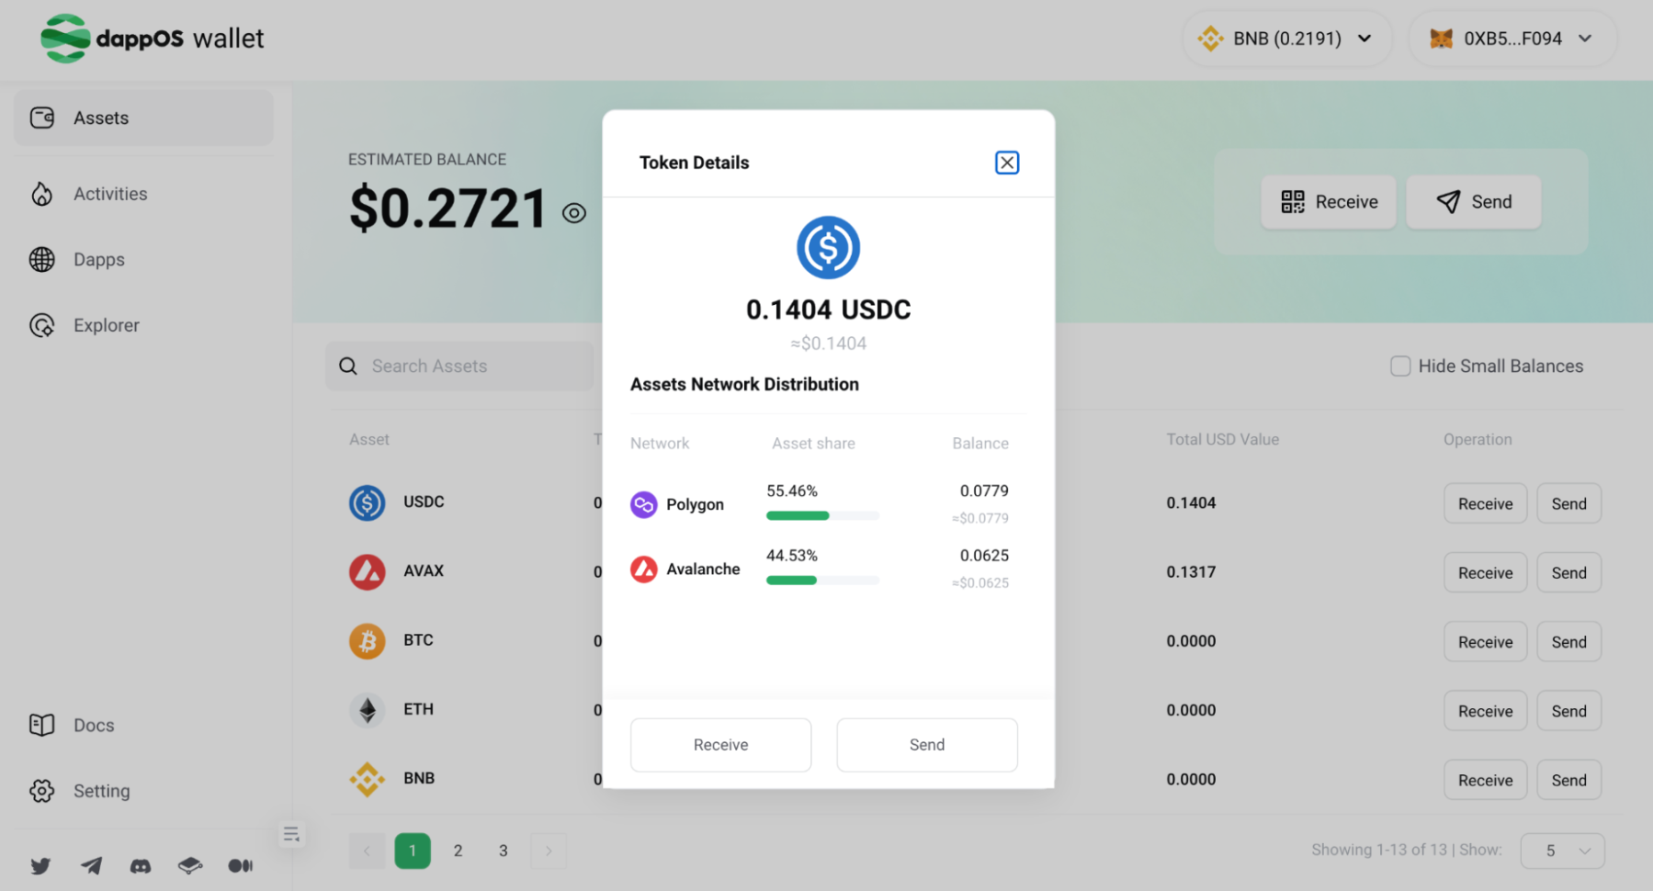The height and width of the screenshot is (891, 1653).
Task: Toggle balance visibility eye icon
Action: (x=574, y=213)
